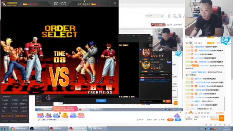The height and width of the screenshot is (131, 233).
Task: Click the purple planet icon at the gift bar's right
Action: 177,115
